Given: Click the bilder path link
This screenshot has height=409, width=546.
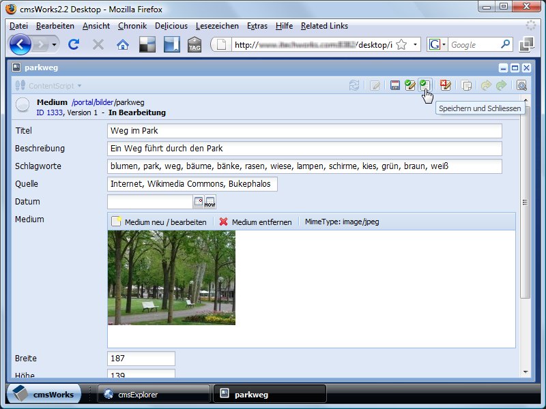Looking at the screenshot, I should (104, 102).
